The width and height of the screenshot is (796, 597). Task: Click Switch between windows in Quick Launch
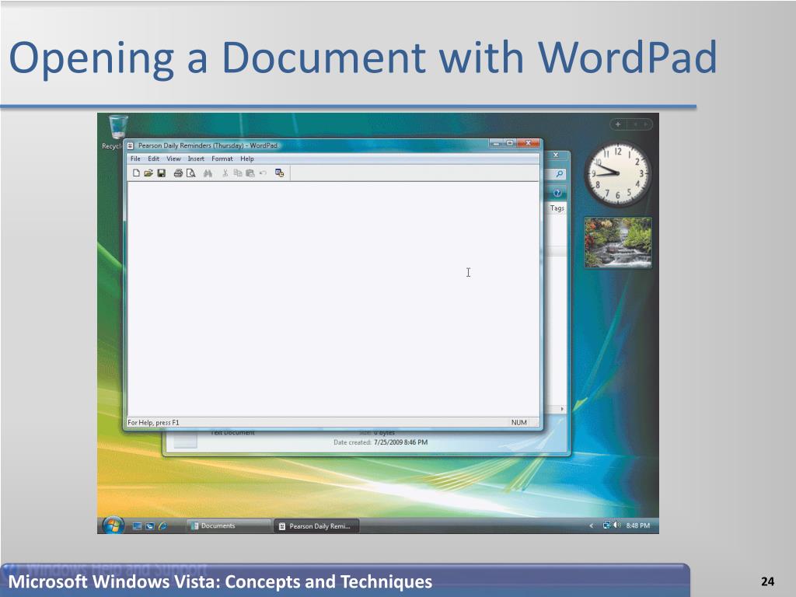pos(150,526)
